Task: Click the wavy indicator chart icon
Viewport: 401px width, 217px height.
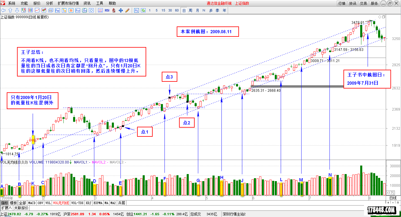Action: [x=100, y=10]
